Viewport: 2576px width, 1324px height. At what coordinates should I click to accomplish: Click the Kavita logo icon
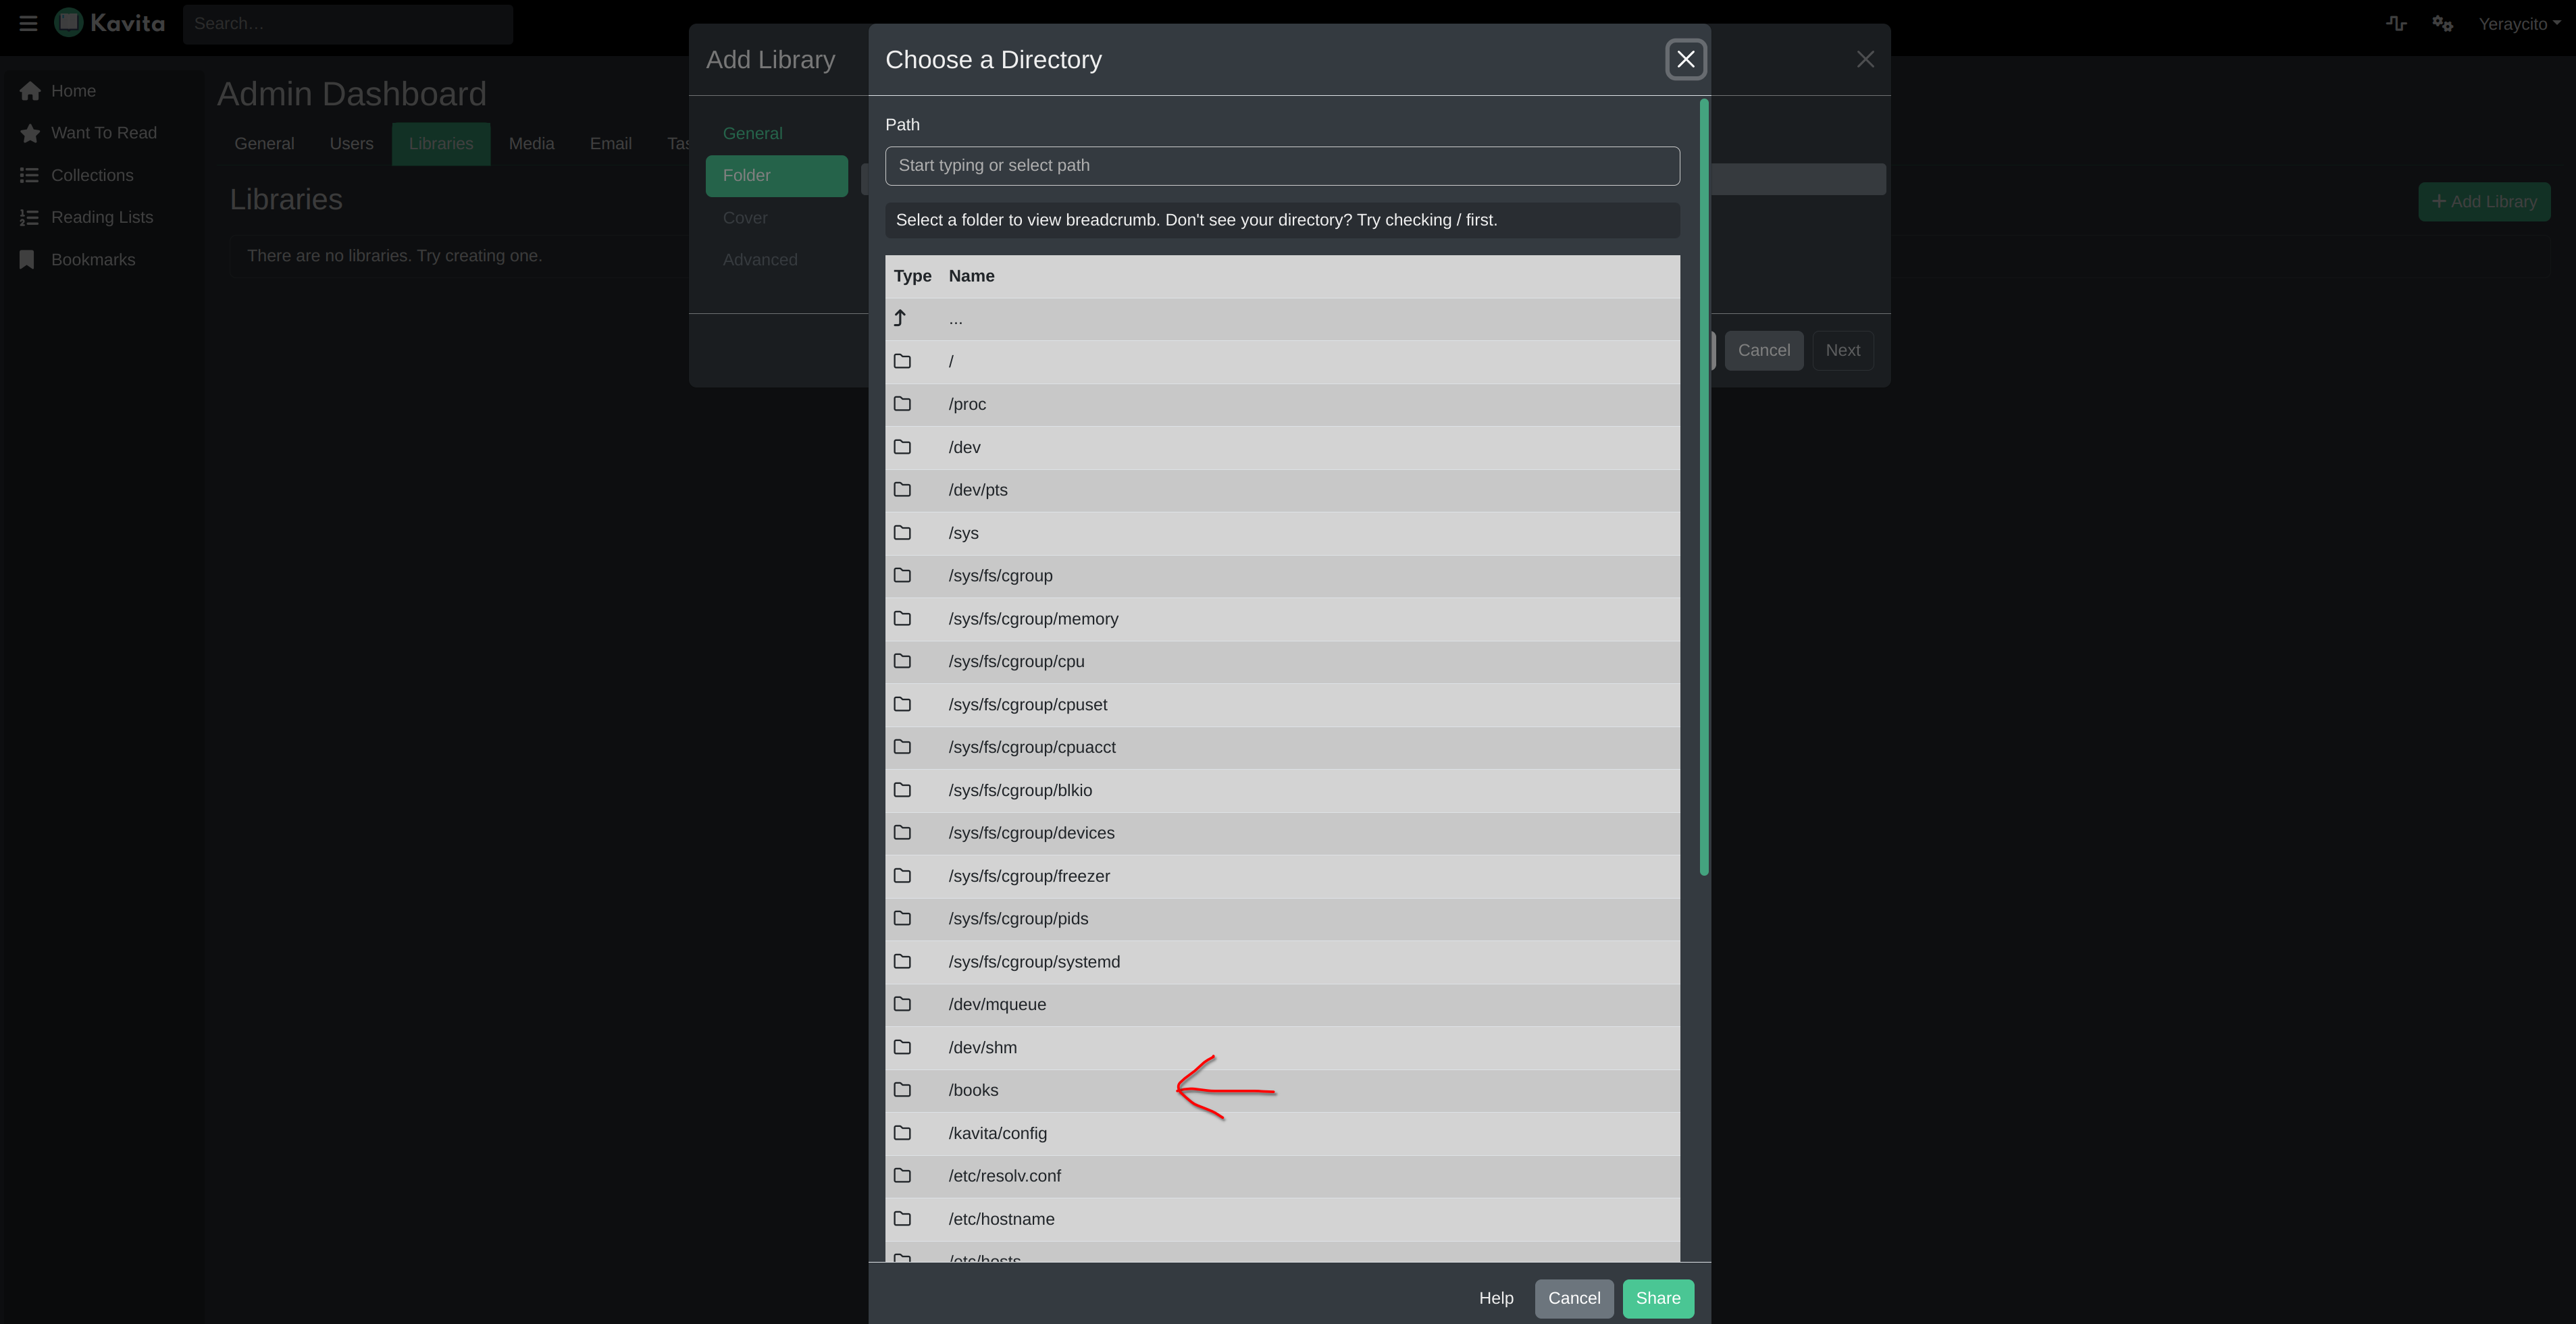(69, 22)
